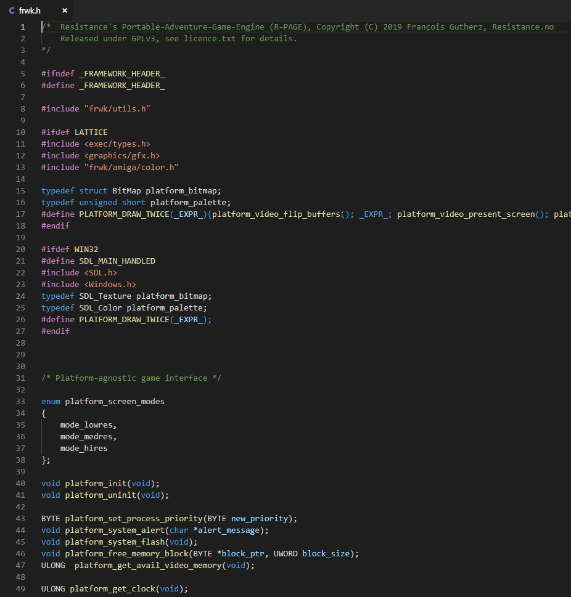This screenshot has width=571, height=597.
Task: Place cursor on the platform_screen_modes enum name
Action: 115,401
